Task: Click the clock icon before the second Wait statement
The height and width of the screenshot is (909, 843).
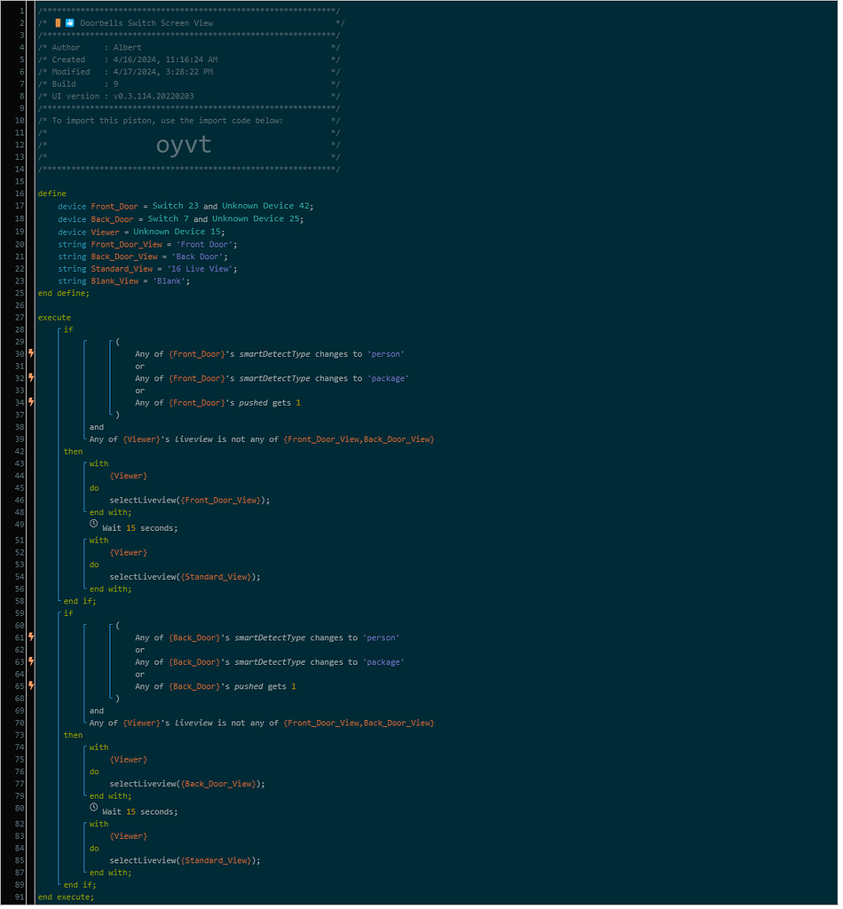Action: [93, 807]
